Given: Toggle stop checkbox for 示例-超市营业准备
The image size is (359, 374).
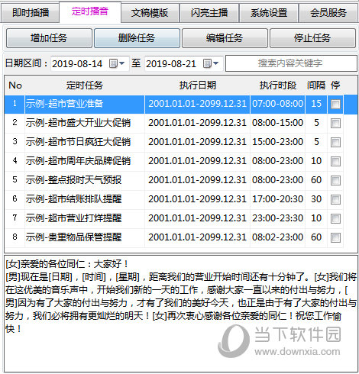Looking at the screenshot, I should pos(335,104).
